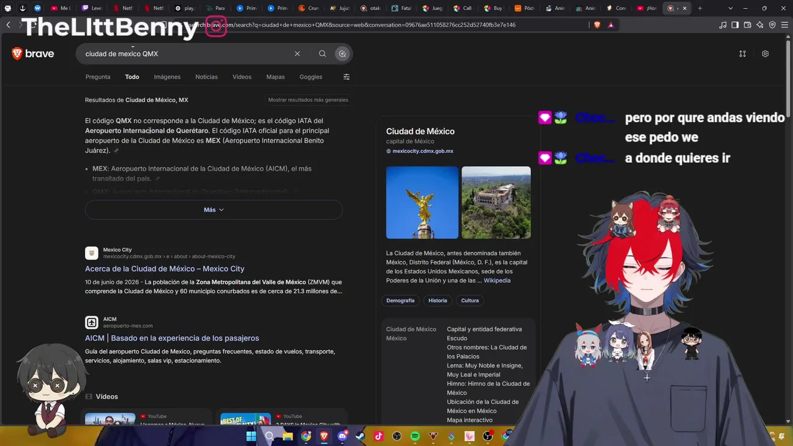The width and height of the screenshot is (793, 446).
Task: Open TikTok from the taskbar
Action: (x=379, y=436)
